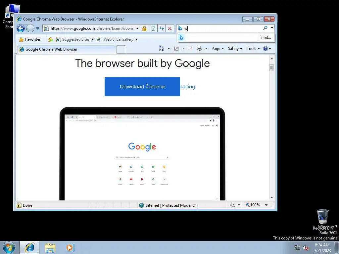Expand the address bar autocomplete dropdown
This screenshot has width=339, height=254.
click(137, 28)
